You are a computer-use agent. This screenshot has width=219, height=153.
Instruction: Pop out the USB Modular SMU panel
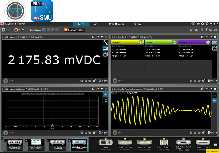[x=207, y=37]
